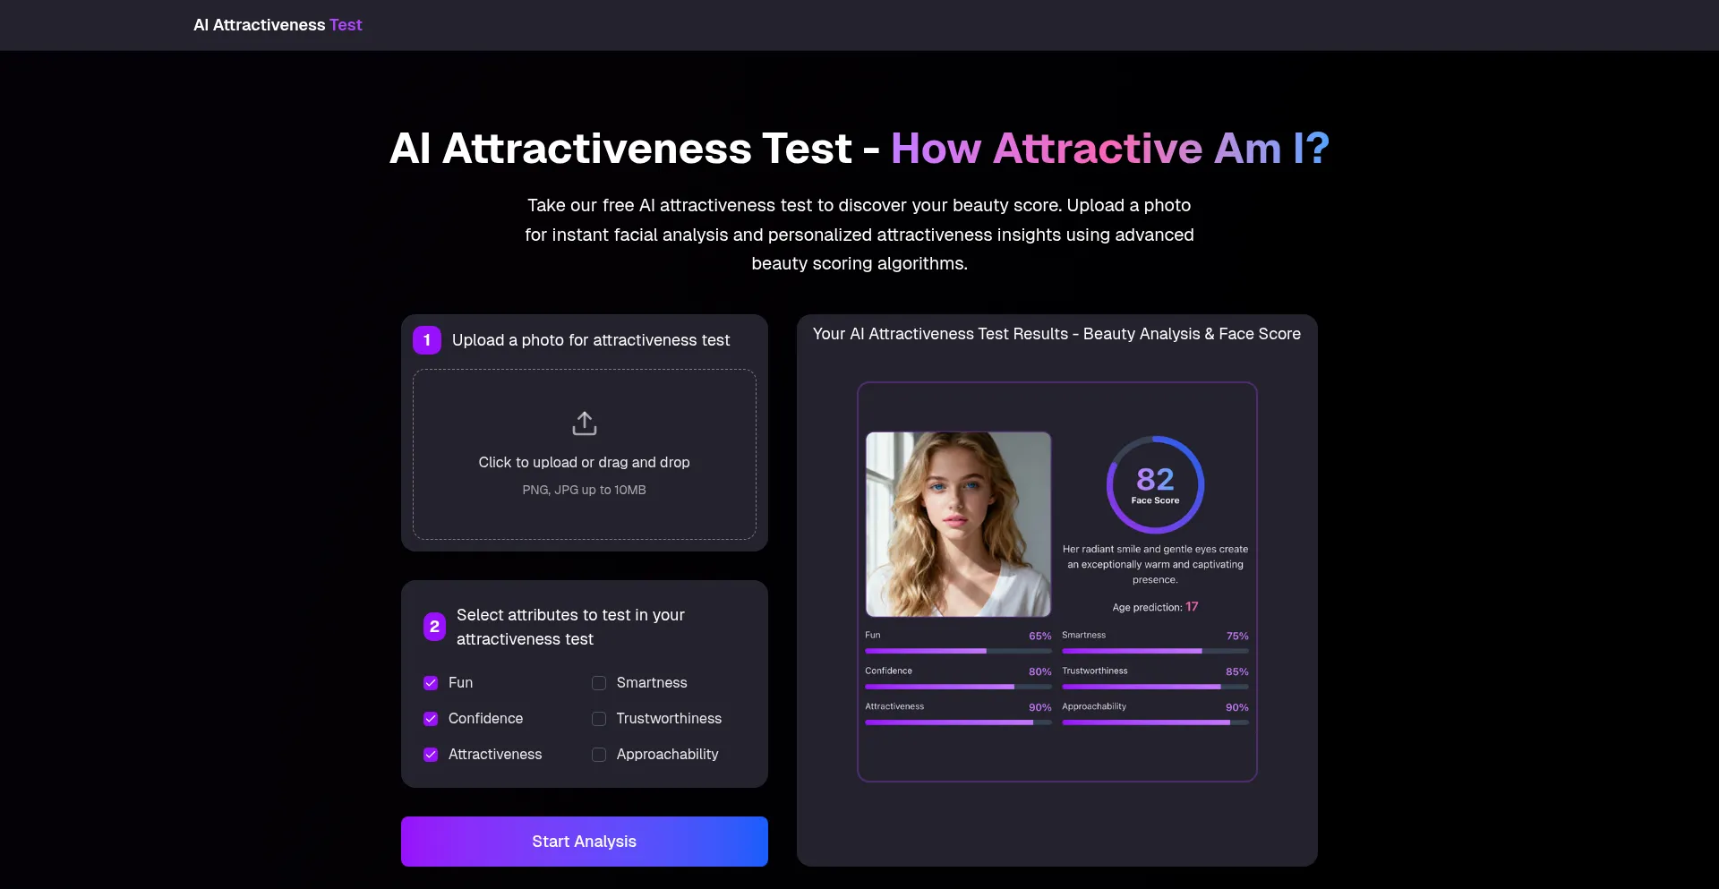The width and height of the screenshot is (1719, 889).
Task: Click the step 2 number badge
Action: [x=434, y=627]
